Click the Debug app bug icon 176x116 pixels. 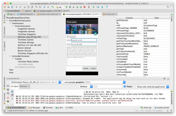[x=70, y=7]
